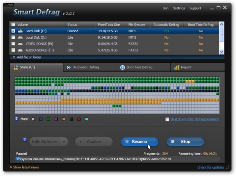
Task: Click the cyan map legend swatch
Action: [87, 119]
